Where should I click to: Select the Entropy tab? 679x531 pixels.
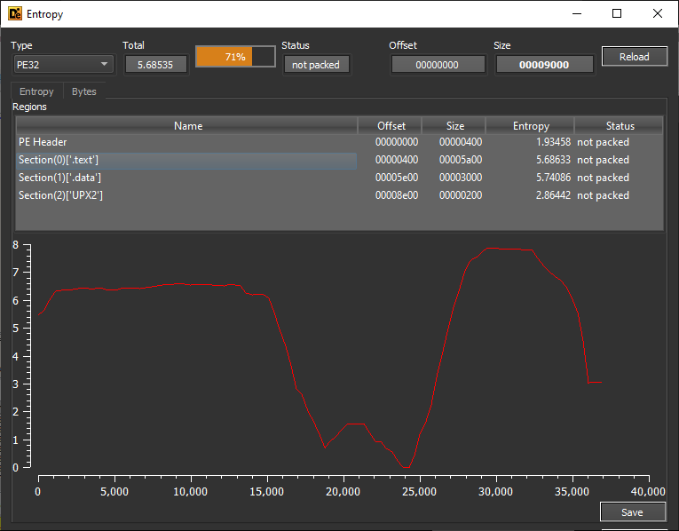coord(36,91)
